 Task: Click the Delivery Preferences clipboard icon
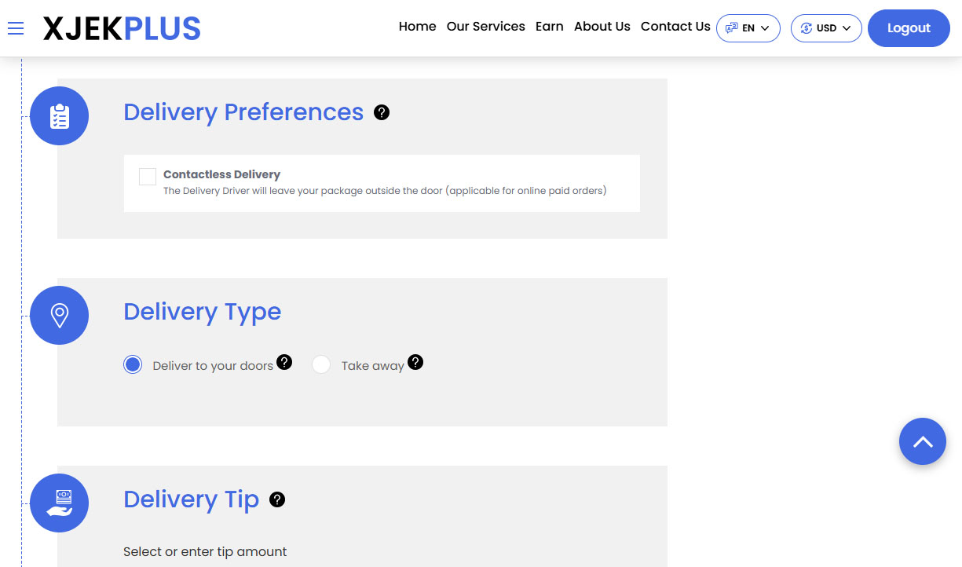pos(59,115)
